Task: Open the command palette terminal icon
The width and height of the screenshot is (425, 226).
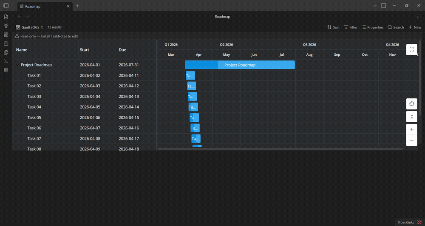Action: coord(6,61)
